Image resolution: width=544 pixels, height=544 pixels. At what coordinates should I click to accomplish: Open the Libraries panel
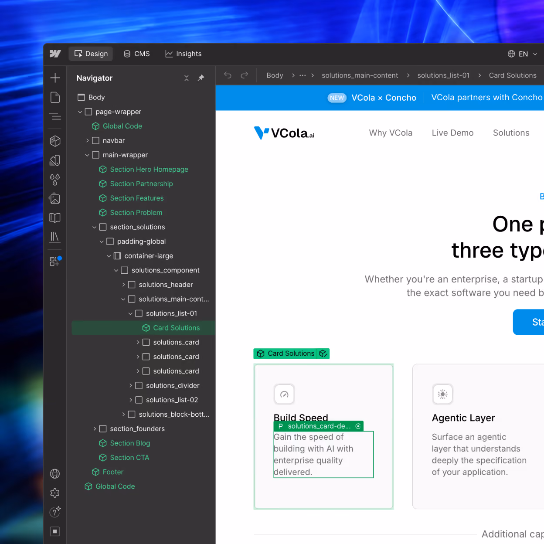(55, 237)
